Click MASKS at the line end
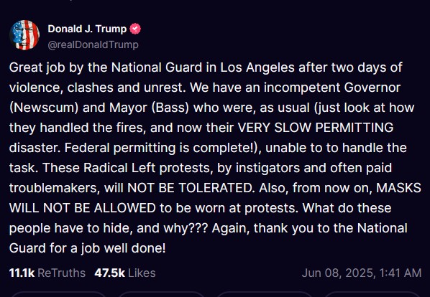The width and height of the screenshot is (430, 297). click(398, 188)
